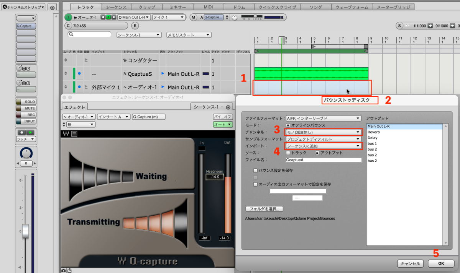Select the エフェクト tab in effect window
The image size is (460, 273).
[x=74, y=107]
